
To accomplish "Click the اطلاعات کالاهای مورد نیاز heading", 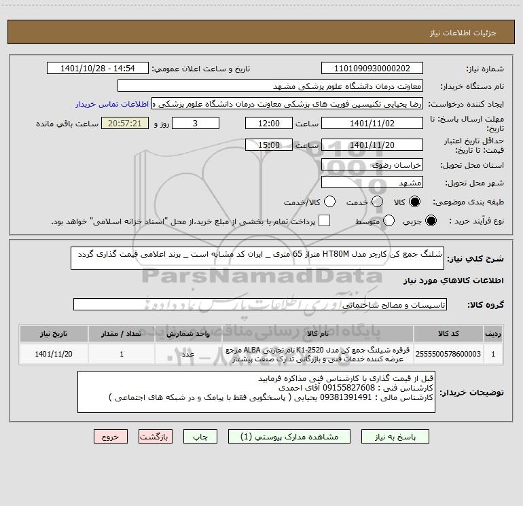I will [453, 281].
